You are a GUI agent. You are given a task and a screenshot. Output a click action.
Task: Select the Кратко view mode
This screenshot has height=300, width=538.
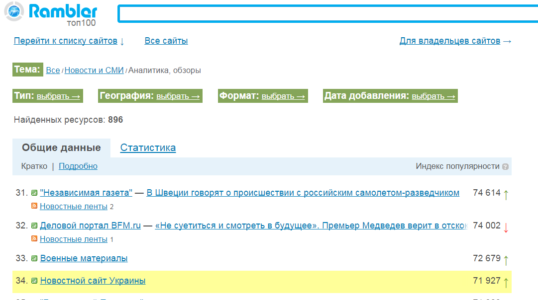click(x=34, y=166)
